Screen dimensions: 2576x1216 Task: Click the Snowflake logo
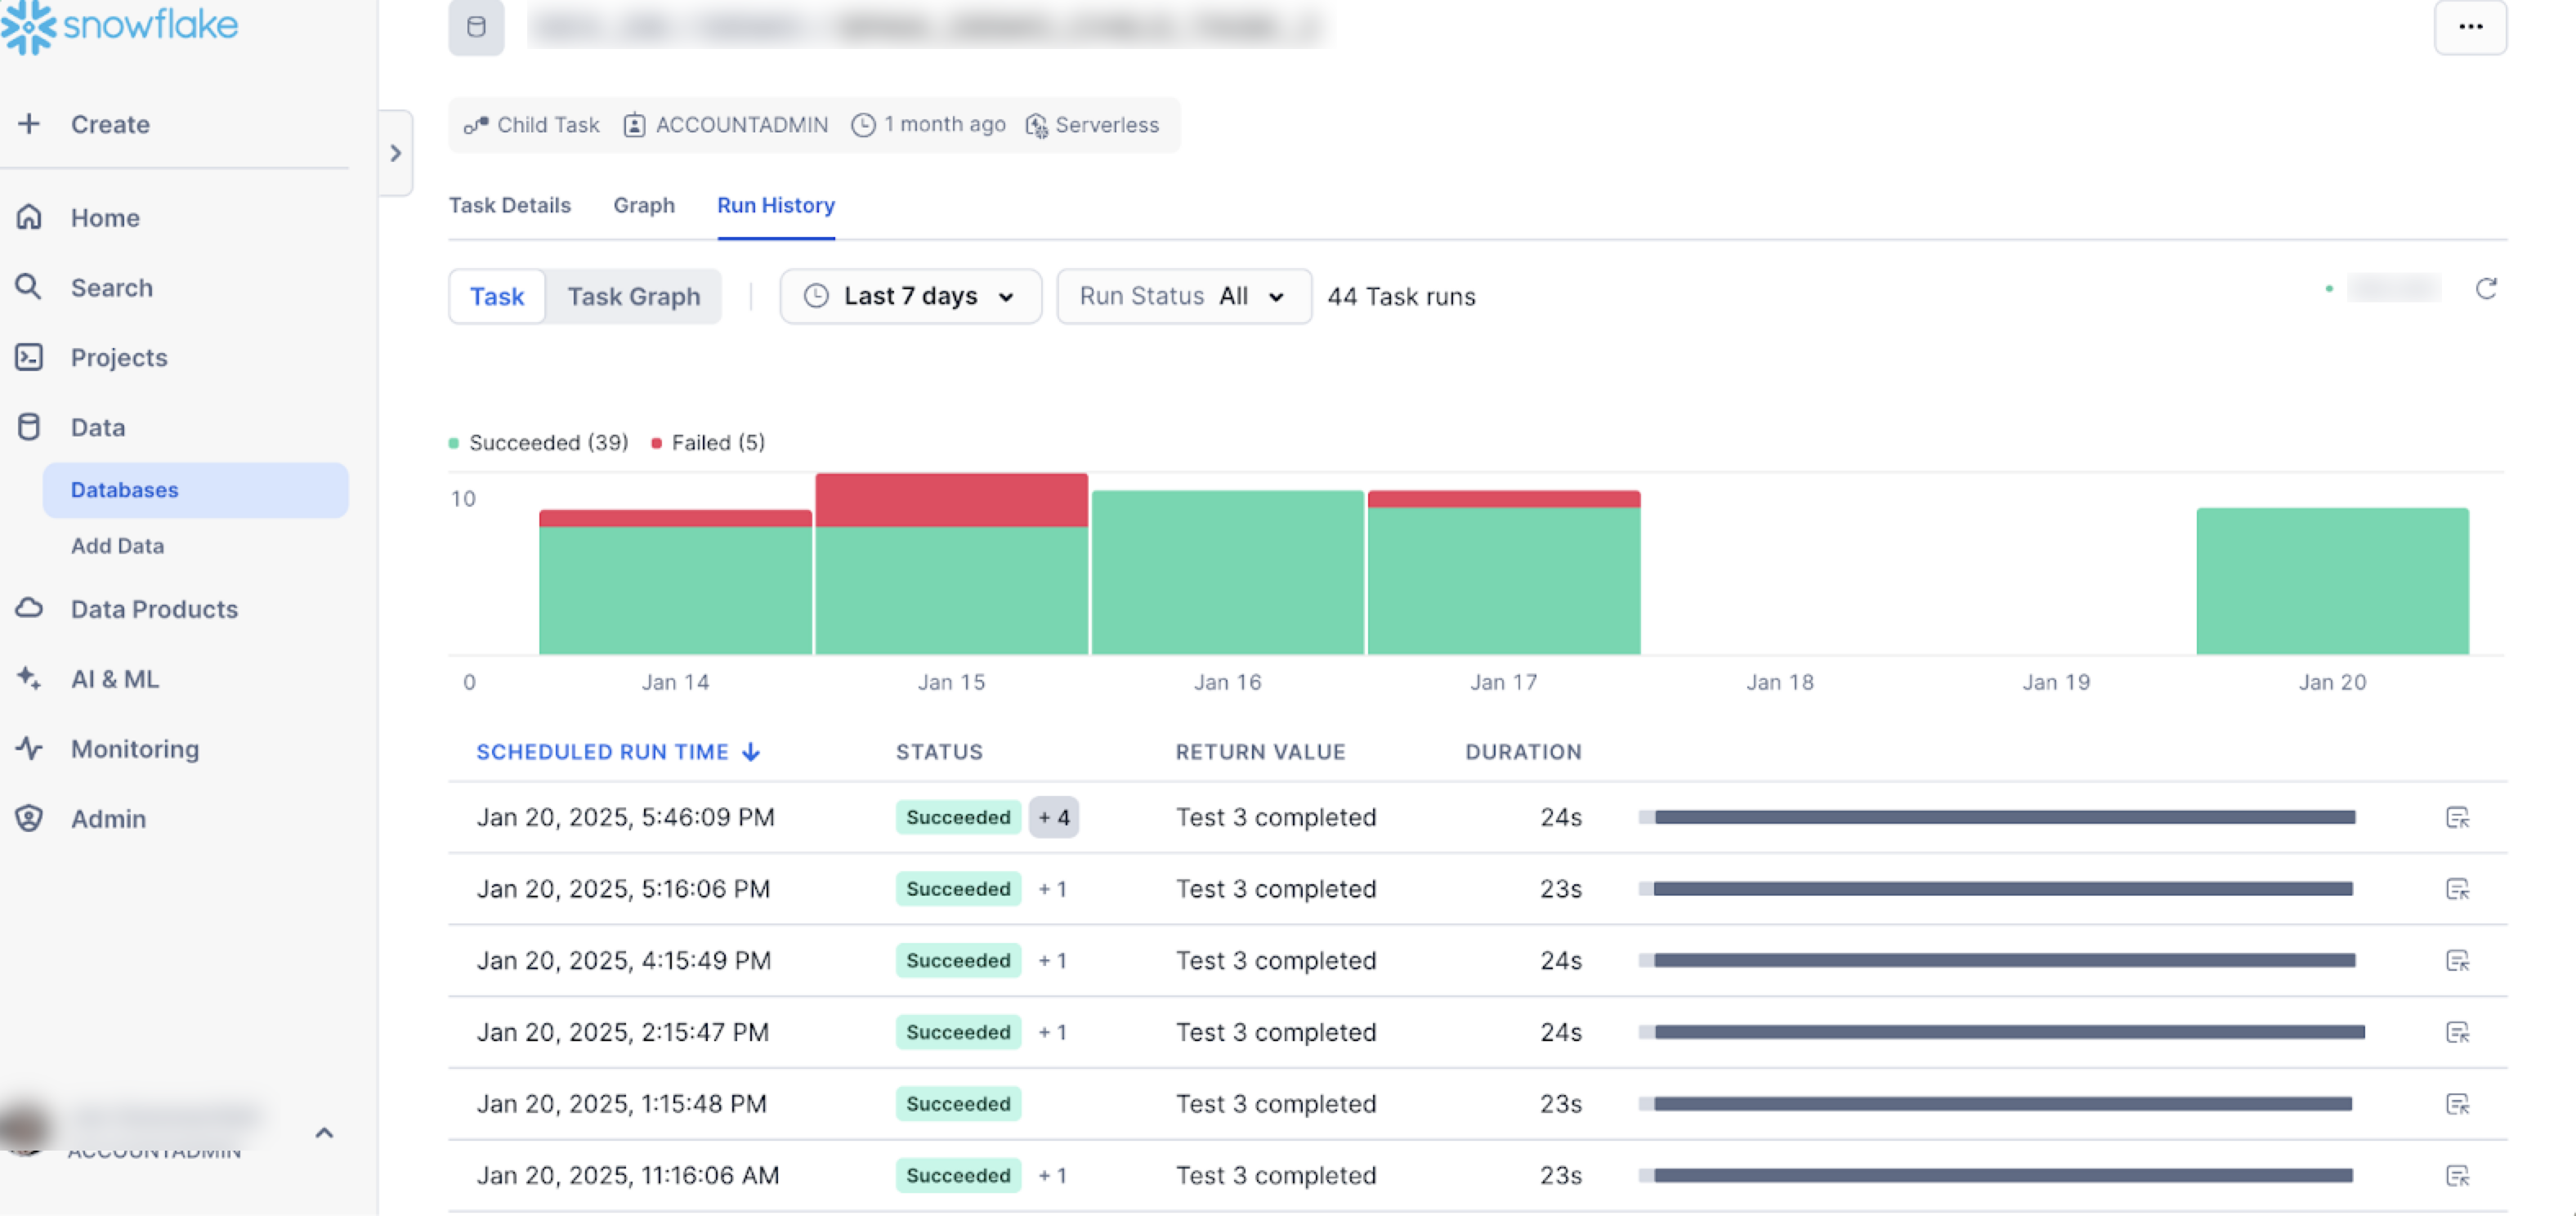120,25
